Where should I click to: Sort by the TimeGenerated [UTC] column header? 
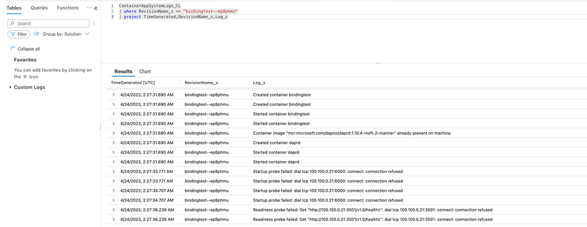(x=133, y=82)
